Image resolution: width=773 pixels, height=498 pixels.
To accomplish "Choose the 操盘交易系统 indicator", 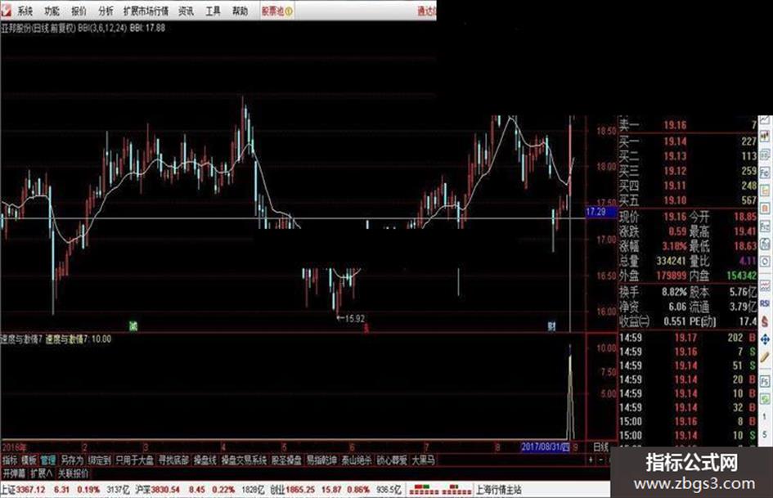I will [244, 460].
